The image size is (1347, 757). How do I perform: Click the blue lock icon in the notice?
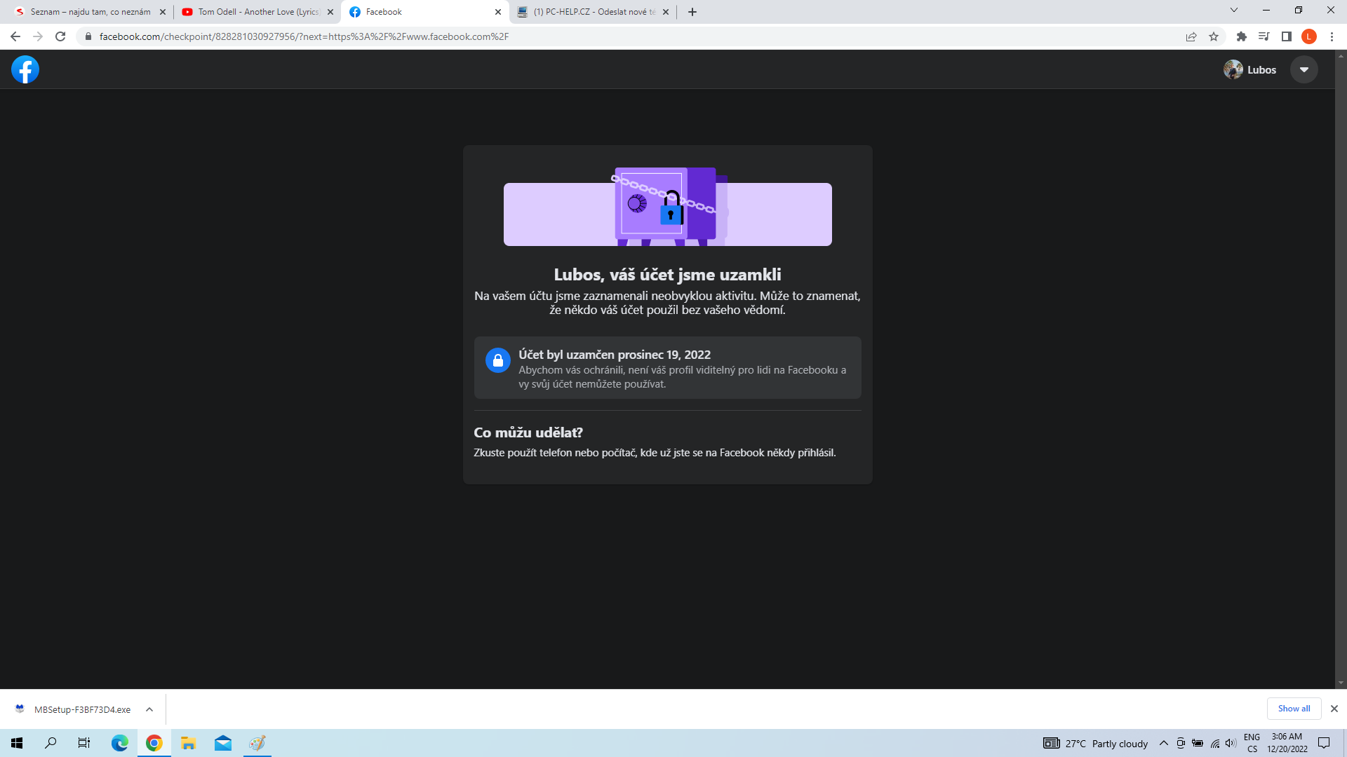(x=497, y=360)
